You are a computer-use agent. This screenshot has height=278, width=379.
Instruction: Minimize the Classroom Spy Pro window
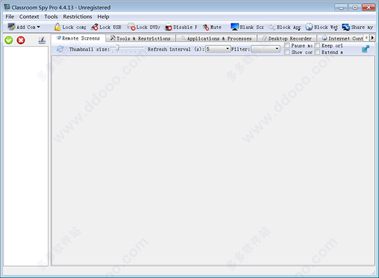(x=341, y=8)
